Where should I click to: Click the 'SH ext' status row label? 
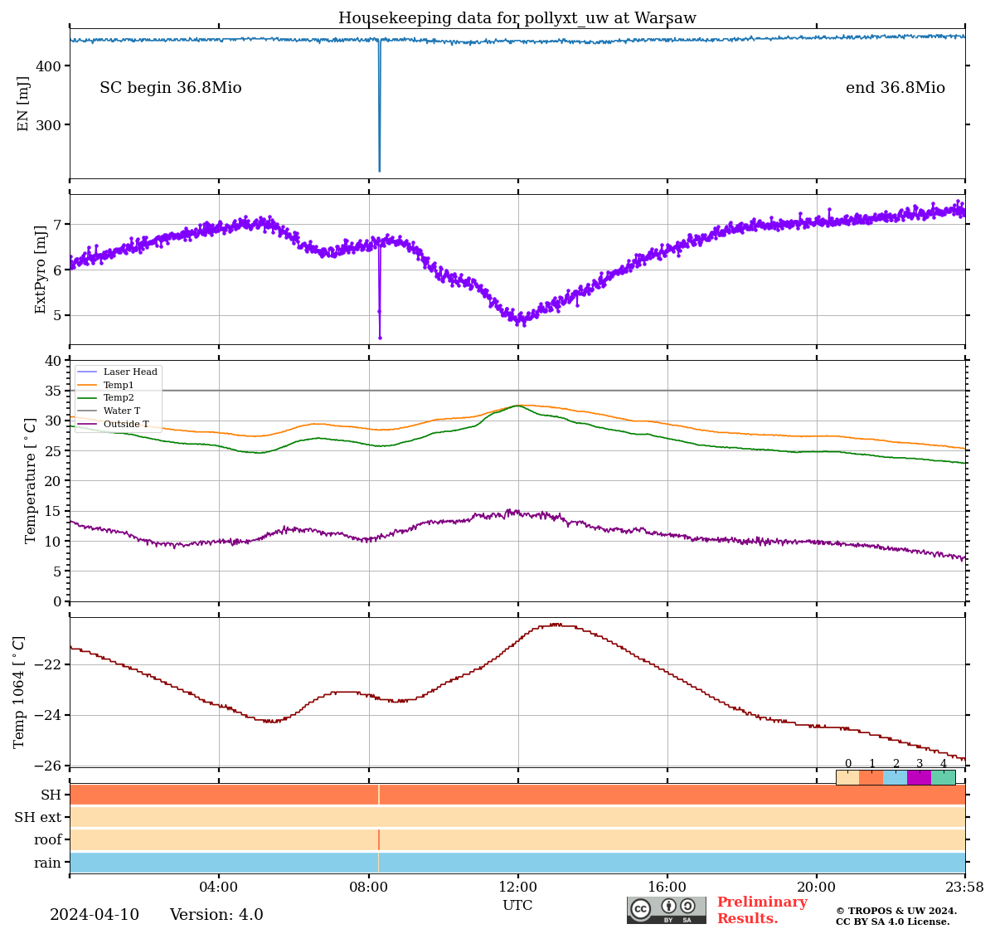pos(38,818)
